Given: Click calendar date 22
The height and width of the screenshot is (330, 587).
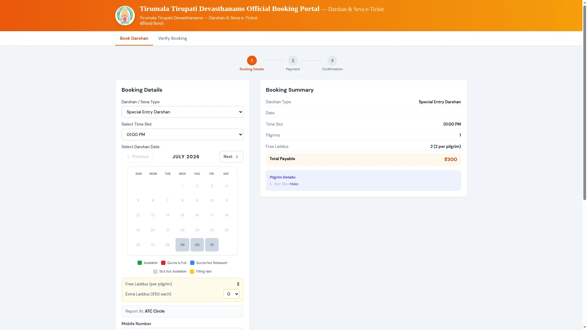Looking at the screenshot, I should pos(182,230).
